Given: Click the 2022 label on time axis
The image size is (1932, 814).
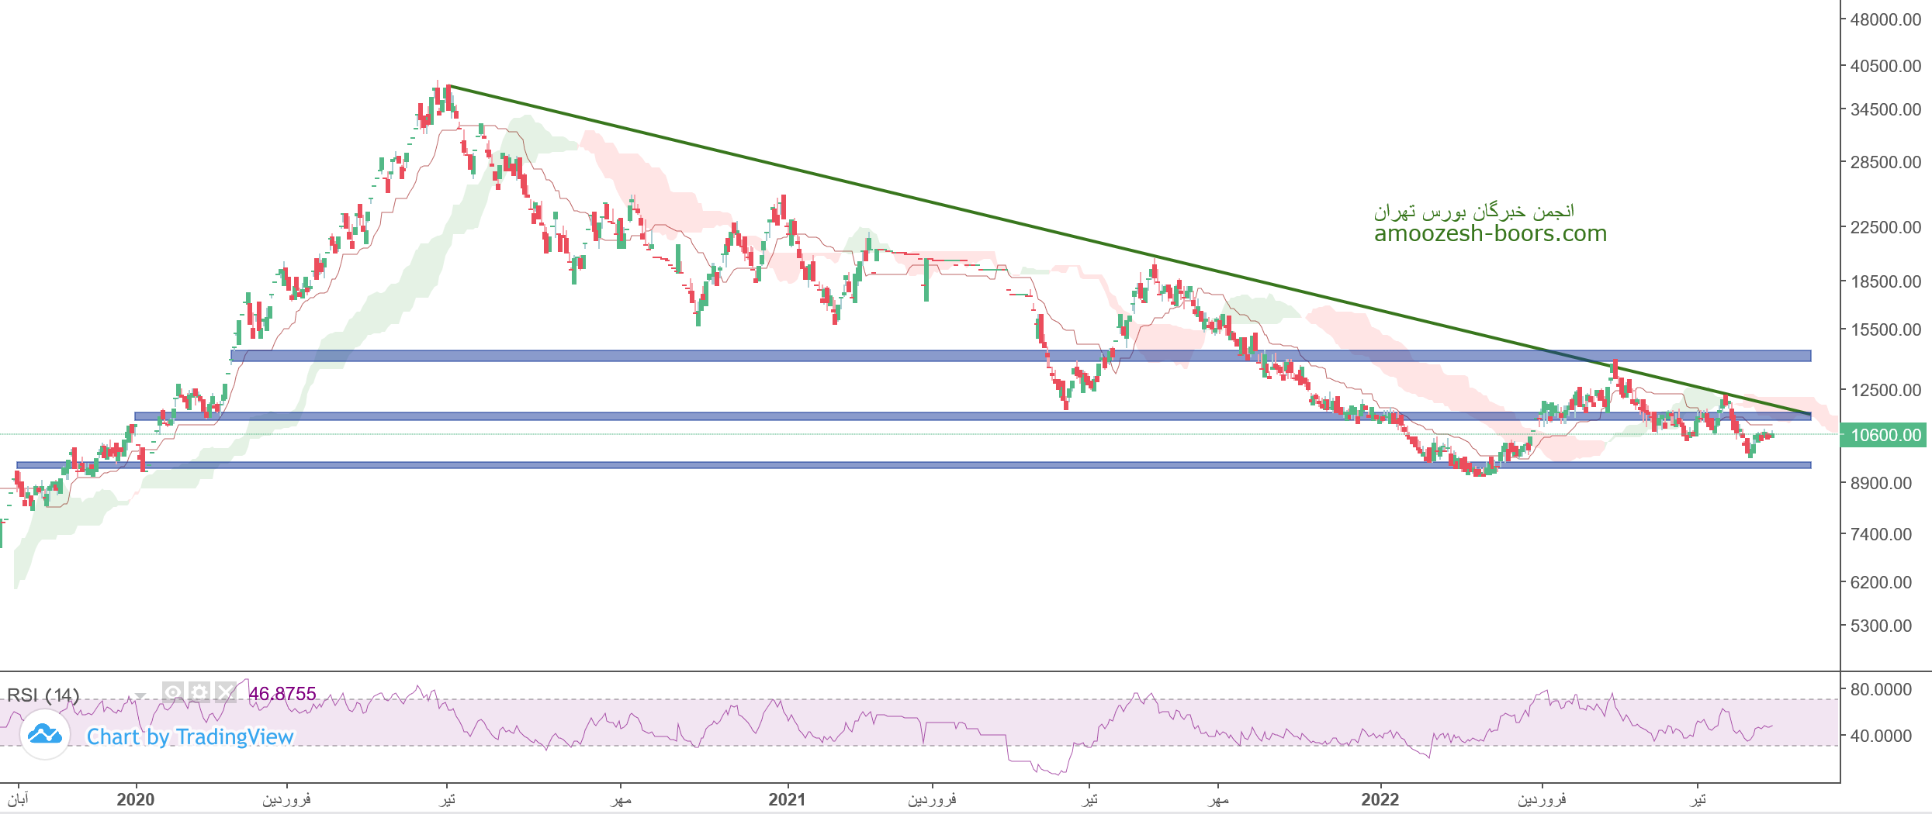Looking at the screenshot, I should tap(1380, 799).
